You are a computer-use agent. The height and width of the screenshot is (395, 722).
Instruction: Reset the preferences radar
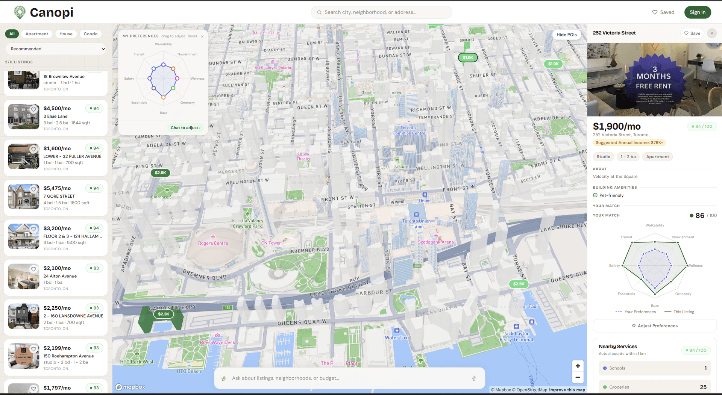193,36
